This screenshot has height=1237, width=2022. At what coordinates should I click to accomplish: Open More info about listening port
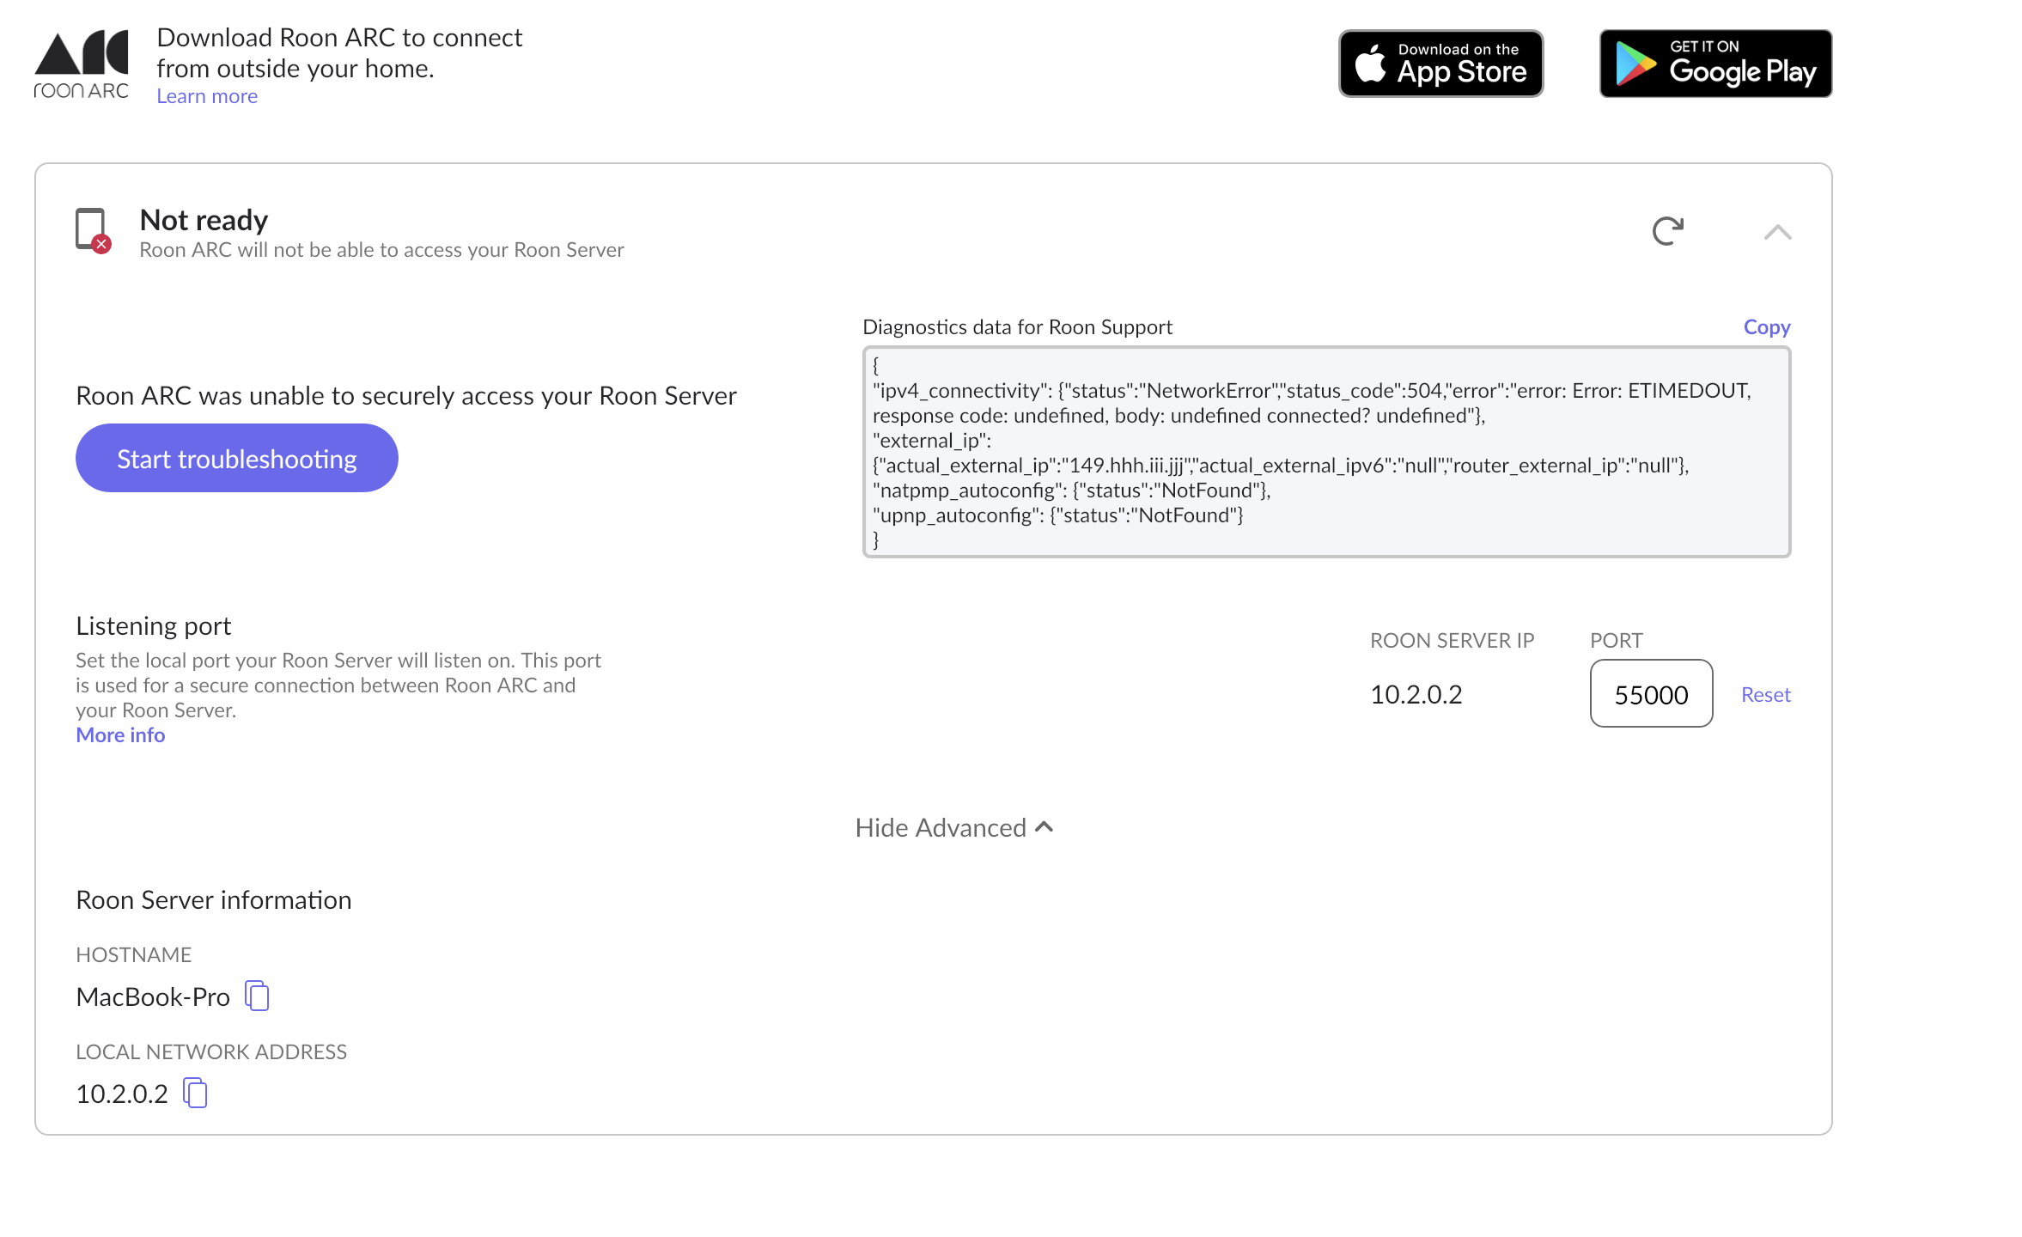[x=120, y=734]
